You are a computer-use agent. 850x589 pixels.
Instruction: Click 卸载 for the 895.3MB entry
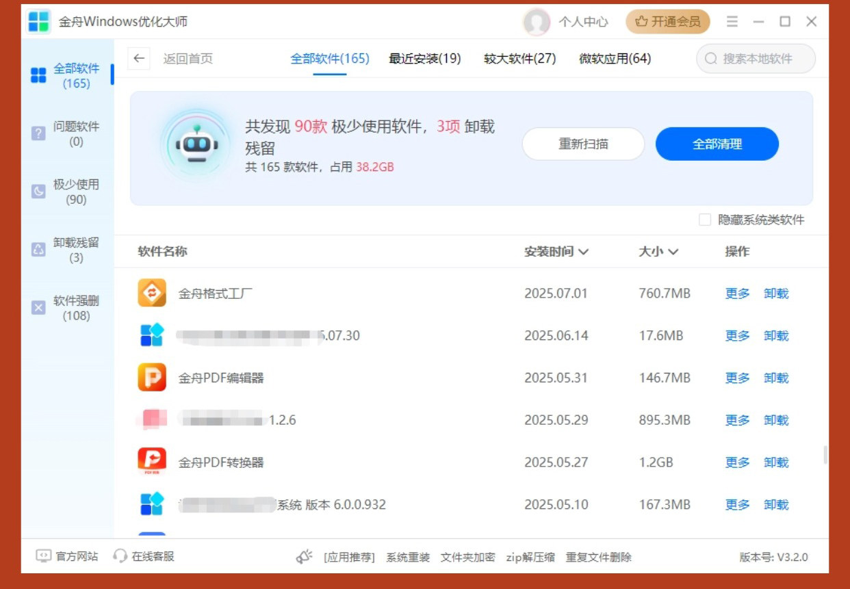click(x=777, y=420)
